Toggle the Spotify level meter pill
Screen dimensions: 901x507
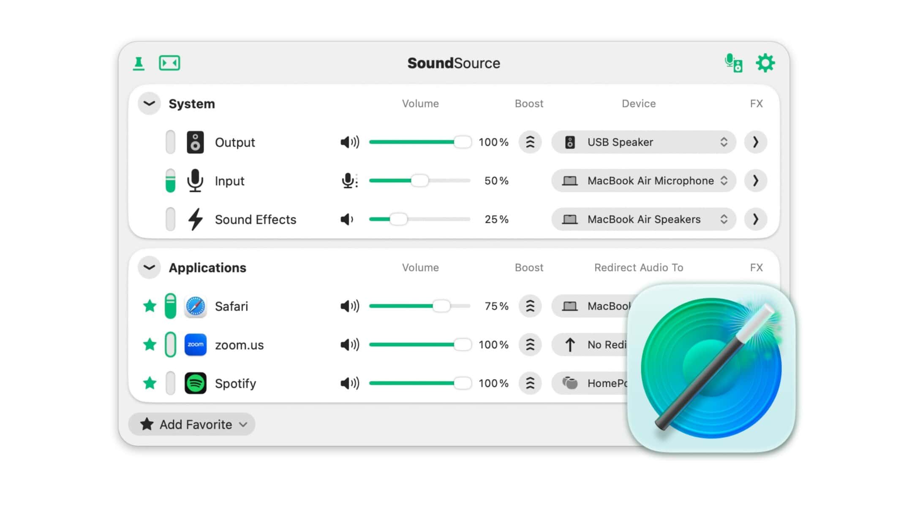click(170, 384)
